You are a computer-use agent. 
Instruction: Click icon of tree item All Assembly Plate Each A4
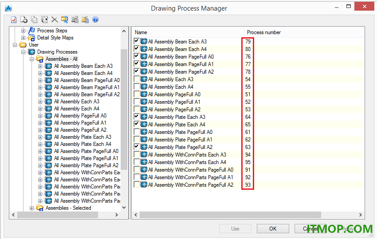49,144
